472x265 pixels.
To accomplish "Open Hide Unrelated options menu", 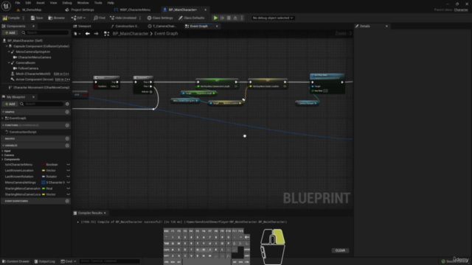I will [x=140, y=18].
